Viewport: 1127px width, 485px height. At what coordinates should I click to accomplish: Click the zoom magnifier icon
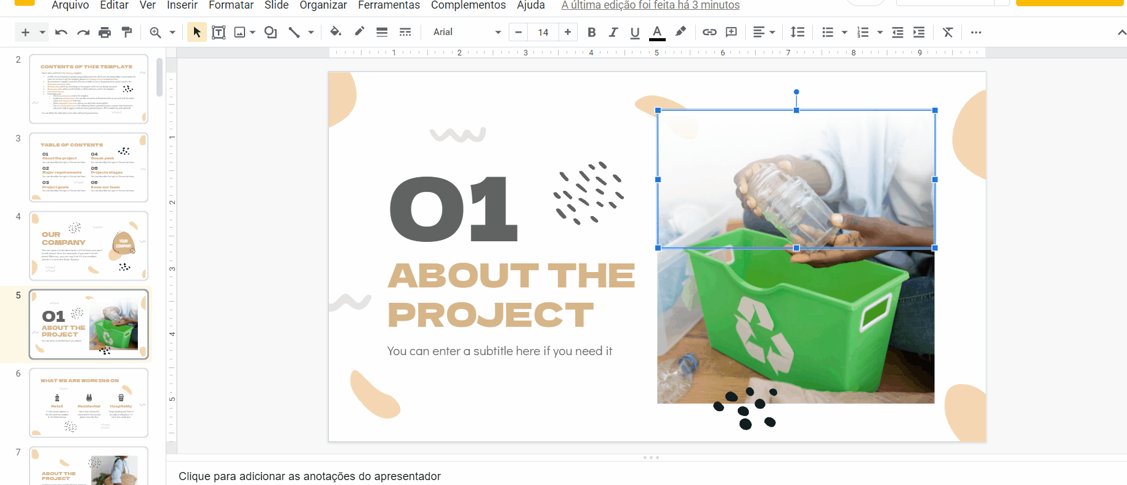click(x=155, y=32)
